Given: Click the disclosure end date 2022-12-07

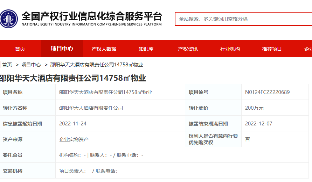Looking at the screenshot, I should pos(258,124).
